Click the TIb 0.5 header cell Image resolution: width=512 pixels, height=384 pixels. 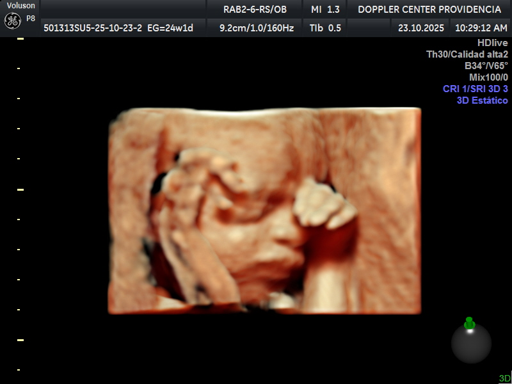[x=325, y=28]
